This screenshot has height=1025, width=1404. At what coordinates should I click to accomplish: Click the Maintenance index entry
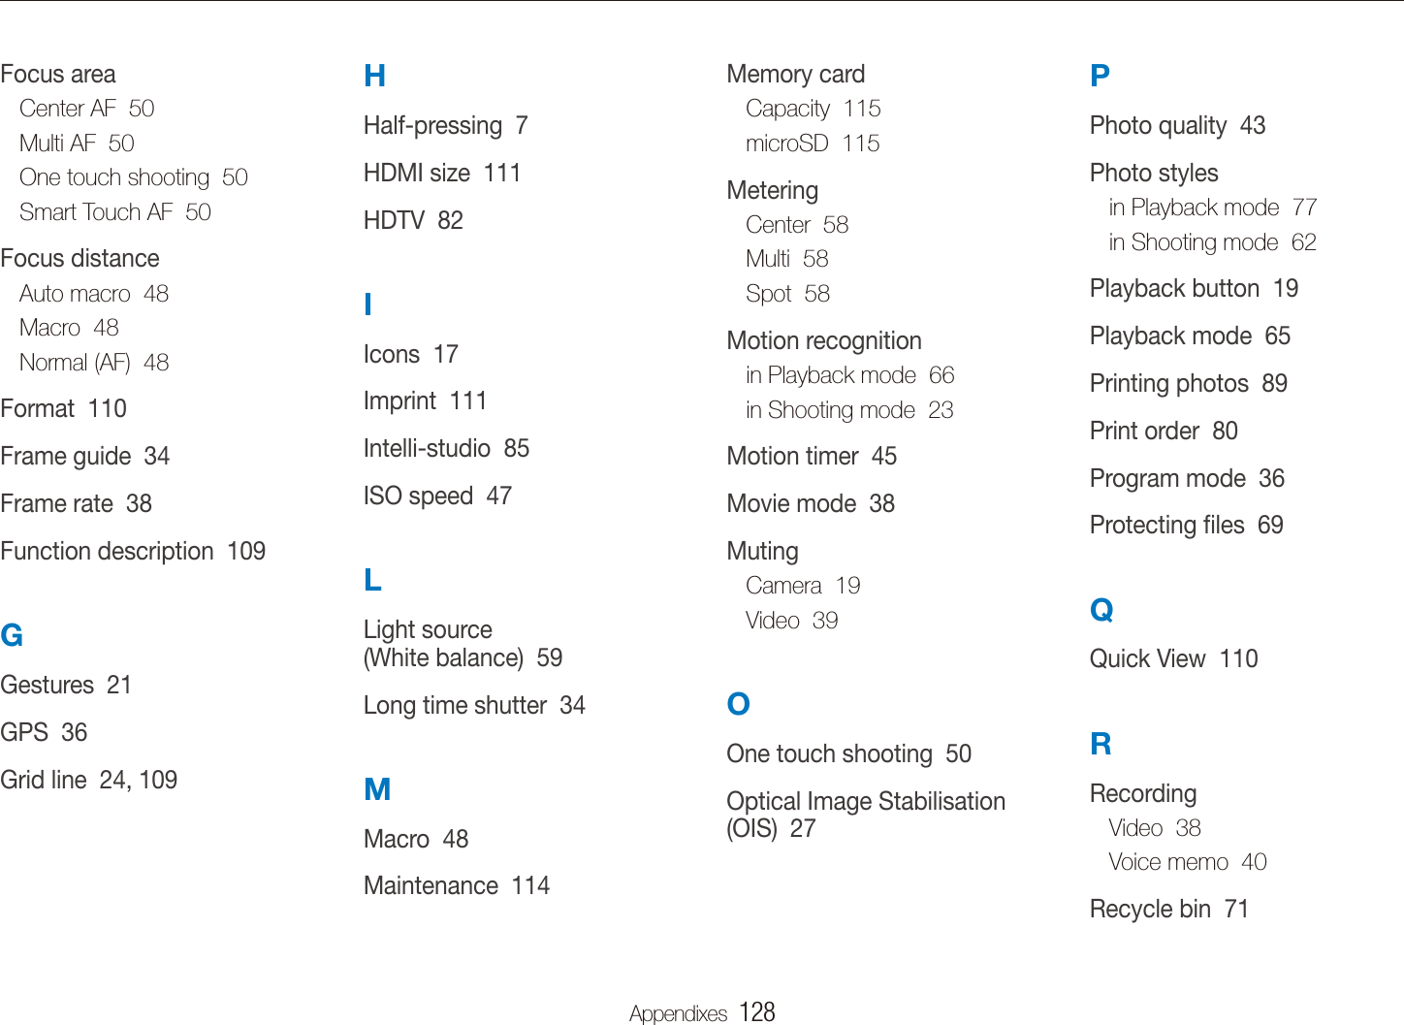456,886
